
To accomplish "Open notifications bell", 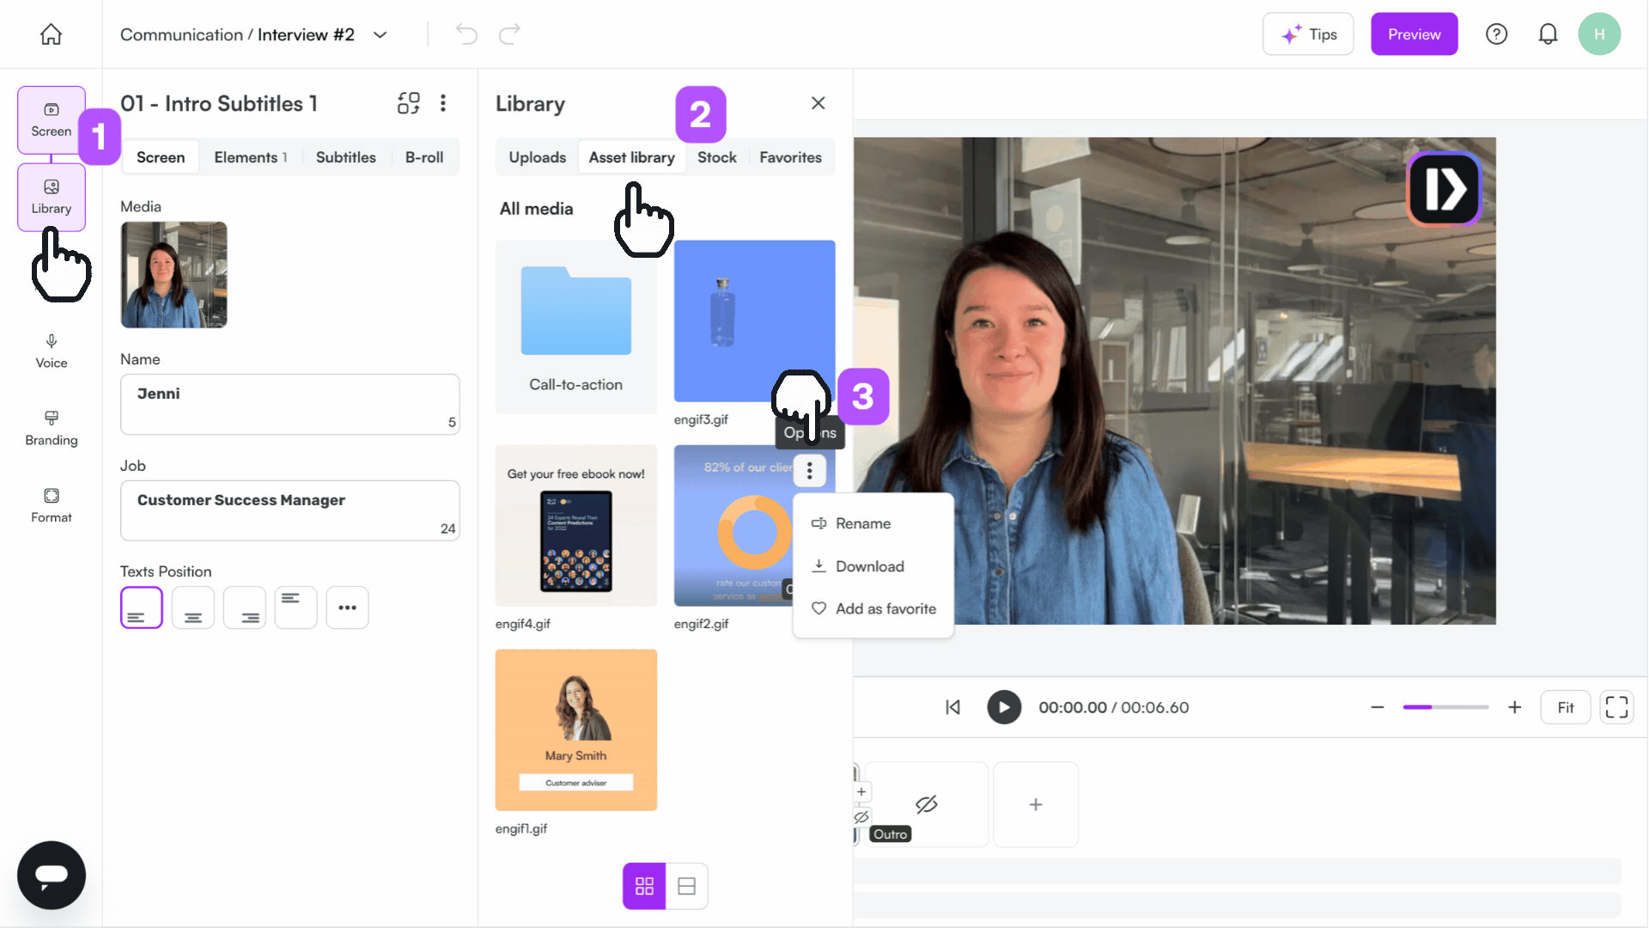I will [x=1548, y=34].
